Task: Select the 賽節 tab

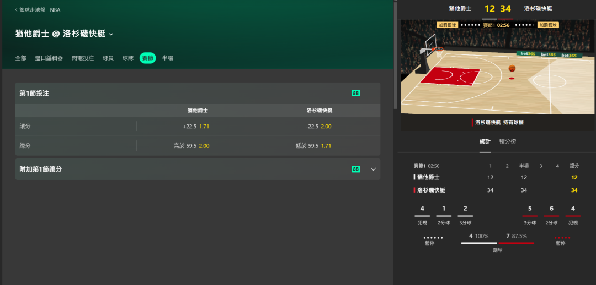Action: [x=147, y=58]
